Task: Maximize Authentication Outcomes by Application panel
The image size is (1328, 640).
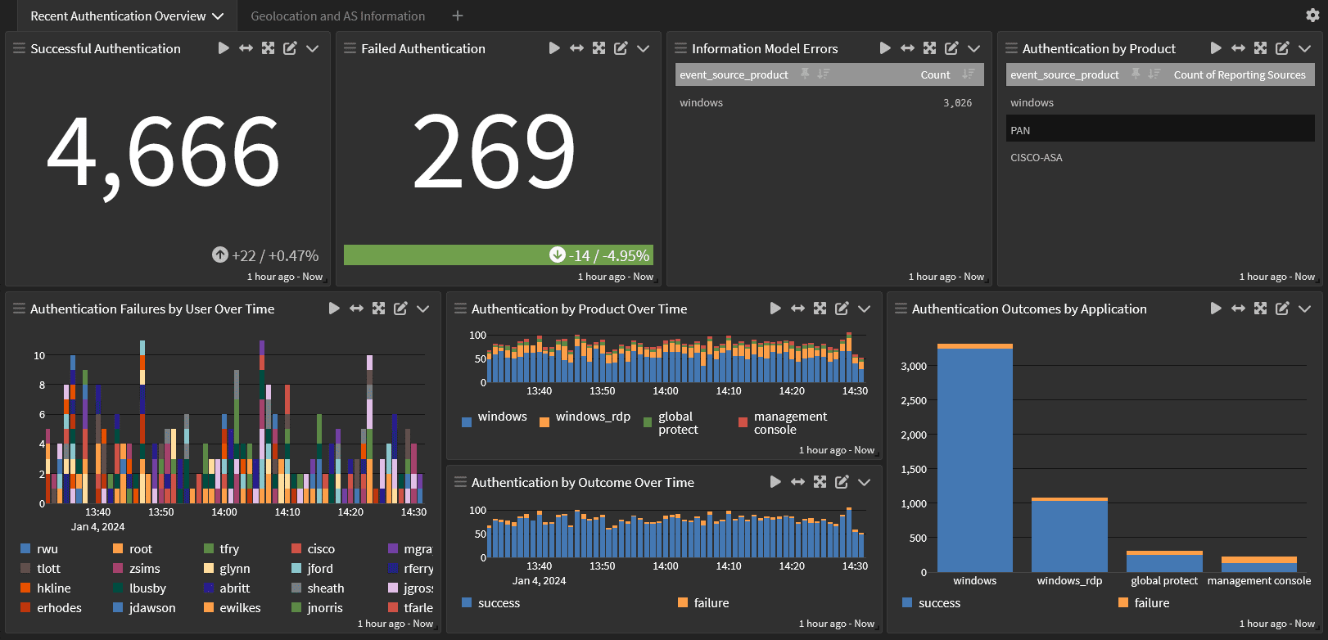Action: pyautogui.click(x=1260, y=309)
